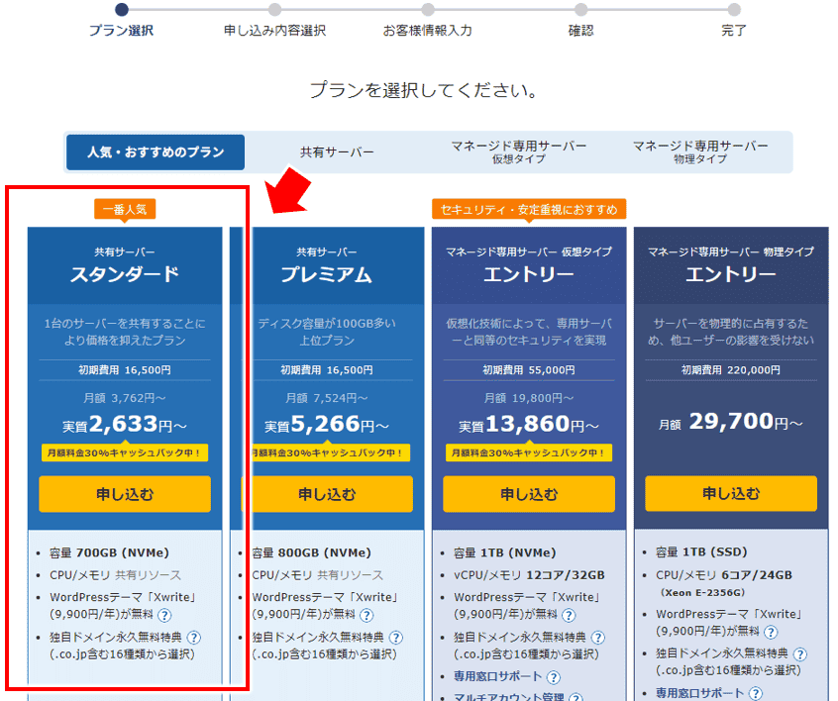The width and height of the screenshot is (838, 701).
Task: Click the 実質5,266円〜 price
Action: click(x=327, y=424)
